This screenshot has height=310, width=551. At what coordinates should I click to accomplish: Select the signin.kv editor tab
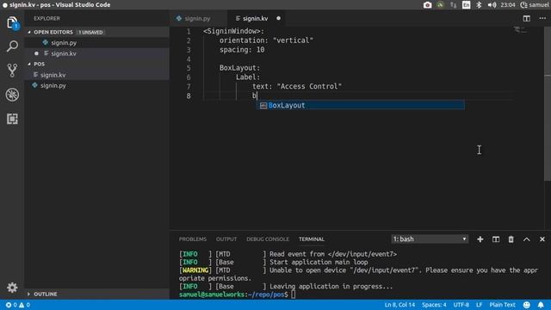[x=256, y=18]
